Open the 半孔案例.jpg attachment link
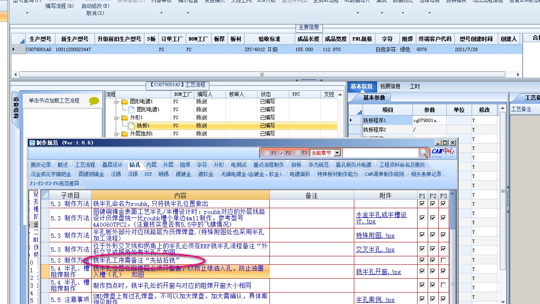This screenshot has width=540, height=304. click(x=375, y=300)
